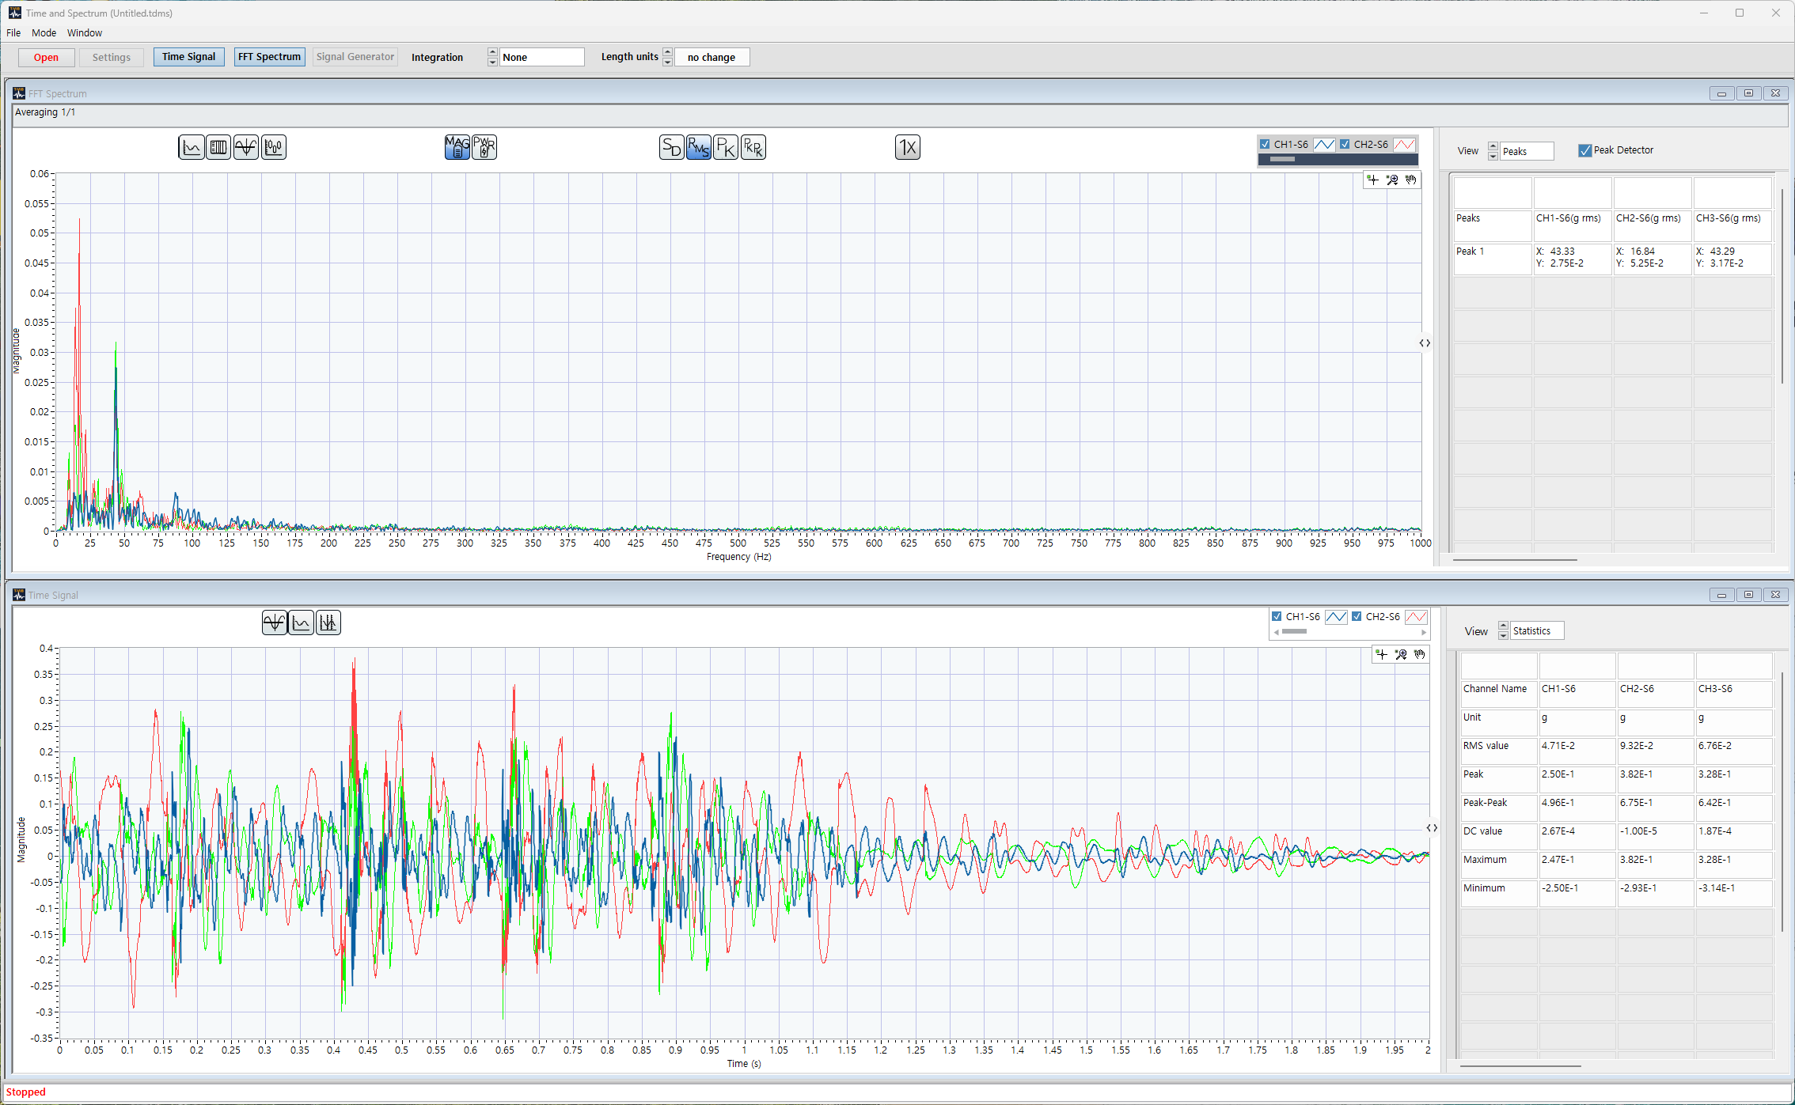Image resolution: width=1795 pixels, height=1105 pixels.
Task: Toggle the 1X order button
Action: 908,147
